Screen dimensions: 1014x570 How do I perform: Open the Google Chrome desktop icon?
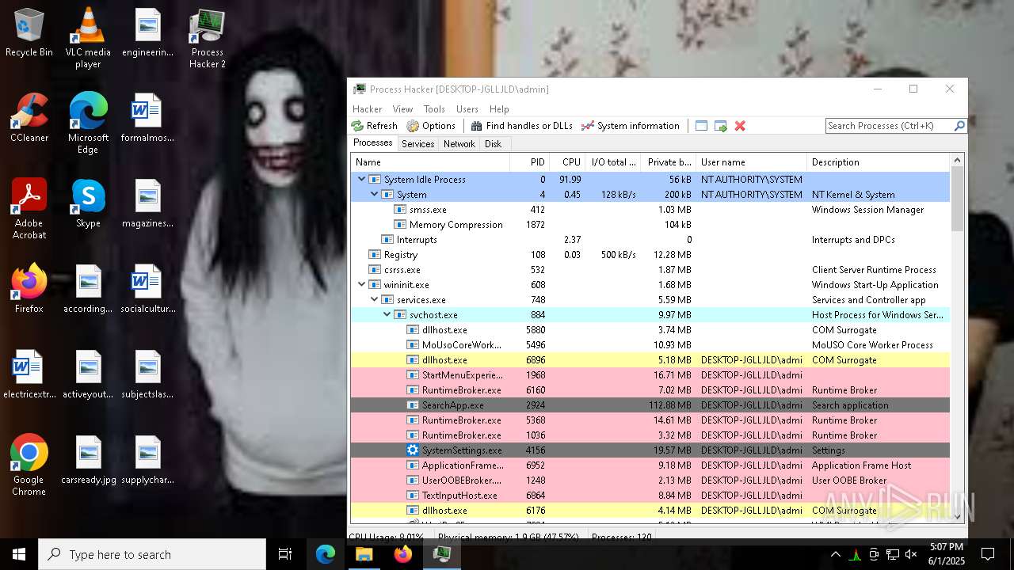[x=29, y=465]
